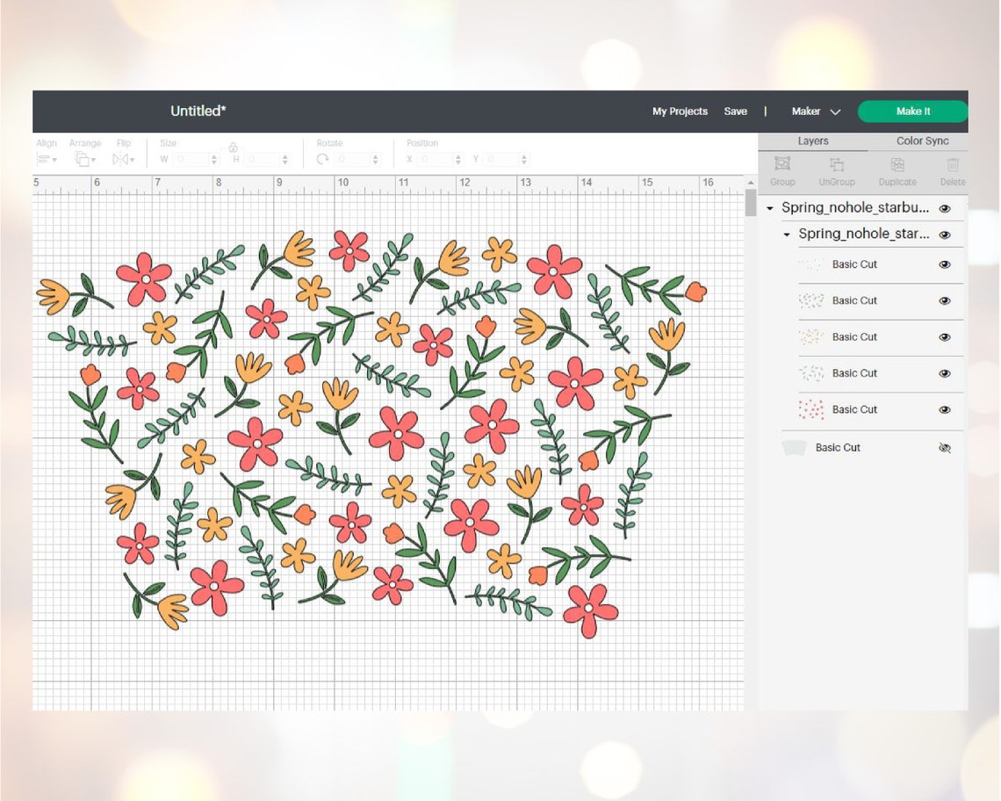Open My Projects
Image resolution: width=1001 pixels, height=801 pixels.
pos(679,112)
